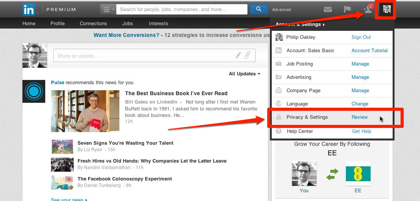Open the add connections icon

point(368,10)
